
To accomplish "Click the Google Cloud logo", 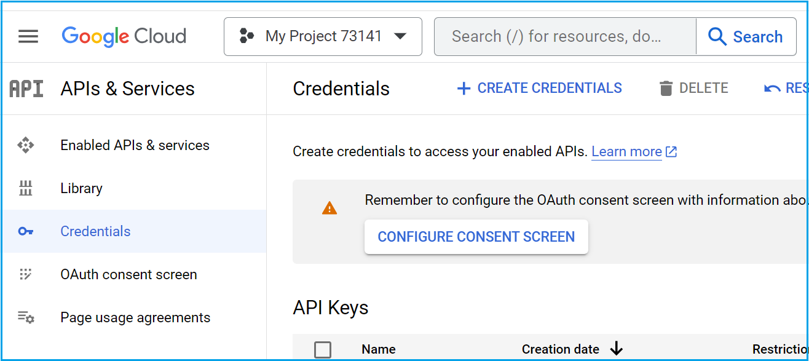I will (x=124, y=36).
